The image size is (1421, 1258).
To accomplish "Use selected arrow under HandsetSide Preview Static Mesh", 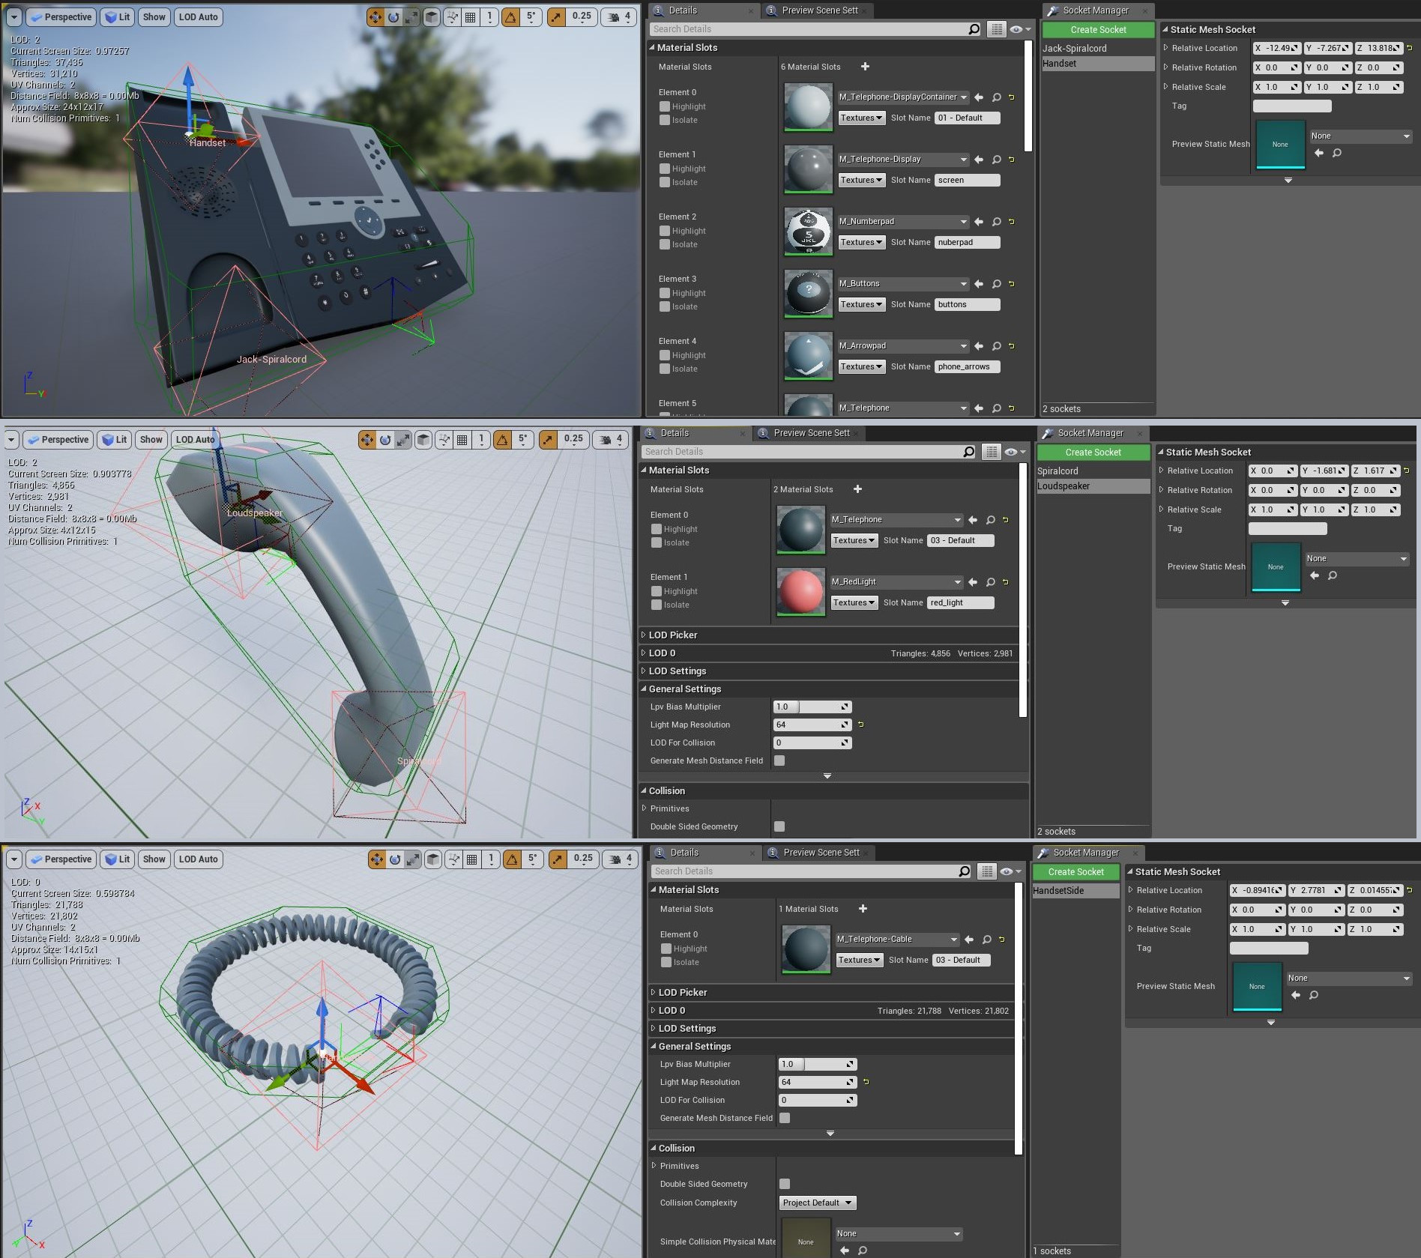I will (1296, 995).
